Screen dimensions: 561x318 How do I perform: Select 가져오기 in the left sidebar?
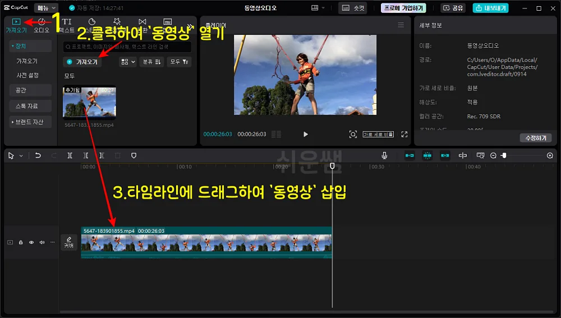27,61
